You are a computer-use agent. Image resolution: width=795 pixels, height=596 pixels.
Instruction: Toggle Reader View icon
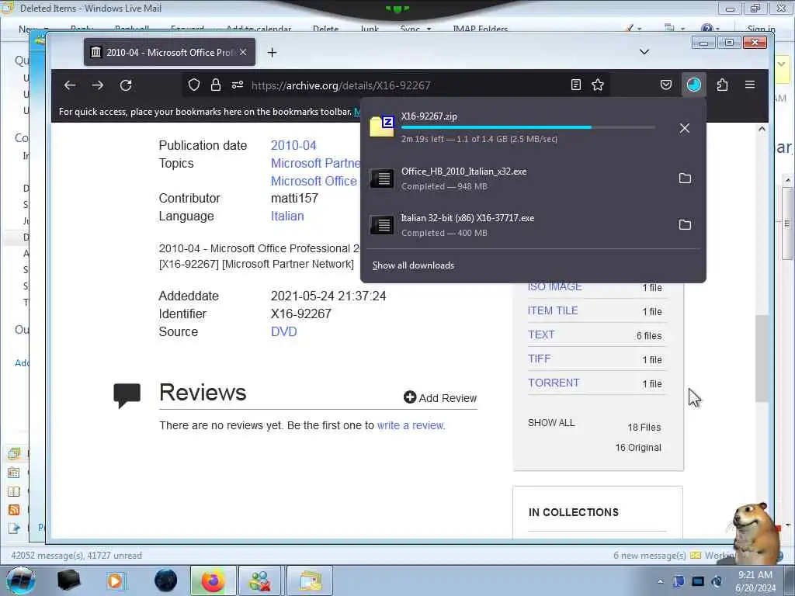point(576,85)
